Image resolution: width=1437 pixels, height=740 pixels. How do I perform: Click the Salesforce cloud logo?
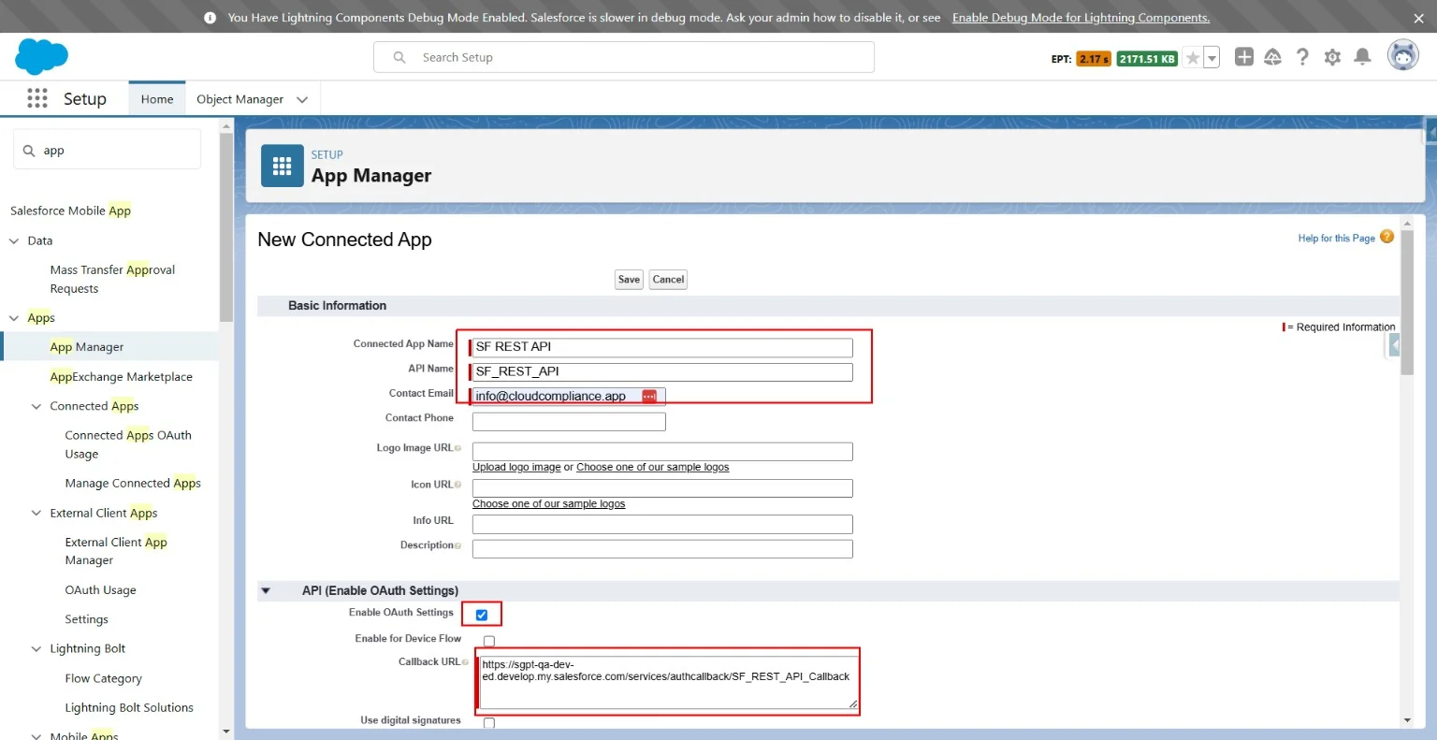(41, 57)
